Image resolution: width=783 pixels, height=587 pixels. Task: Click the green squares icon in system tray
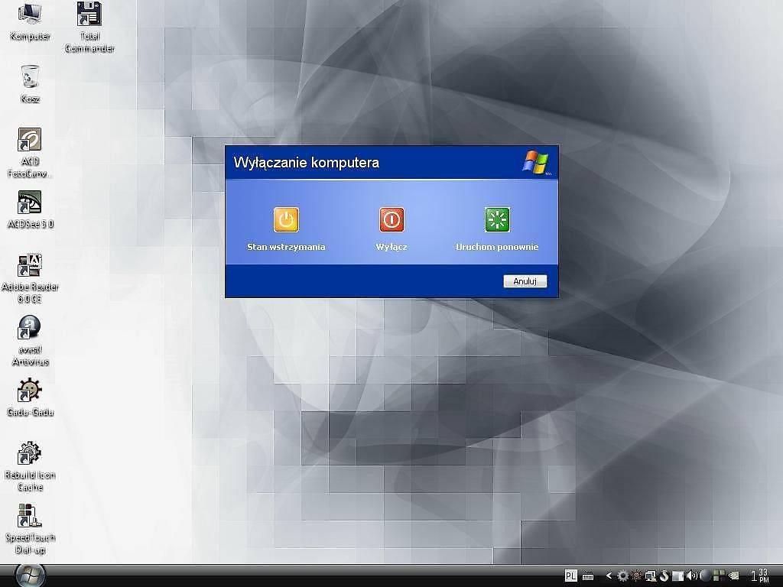[x=719, y=576]
